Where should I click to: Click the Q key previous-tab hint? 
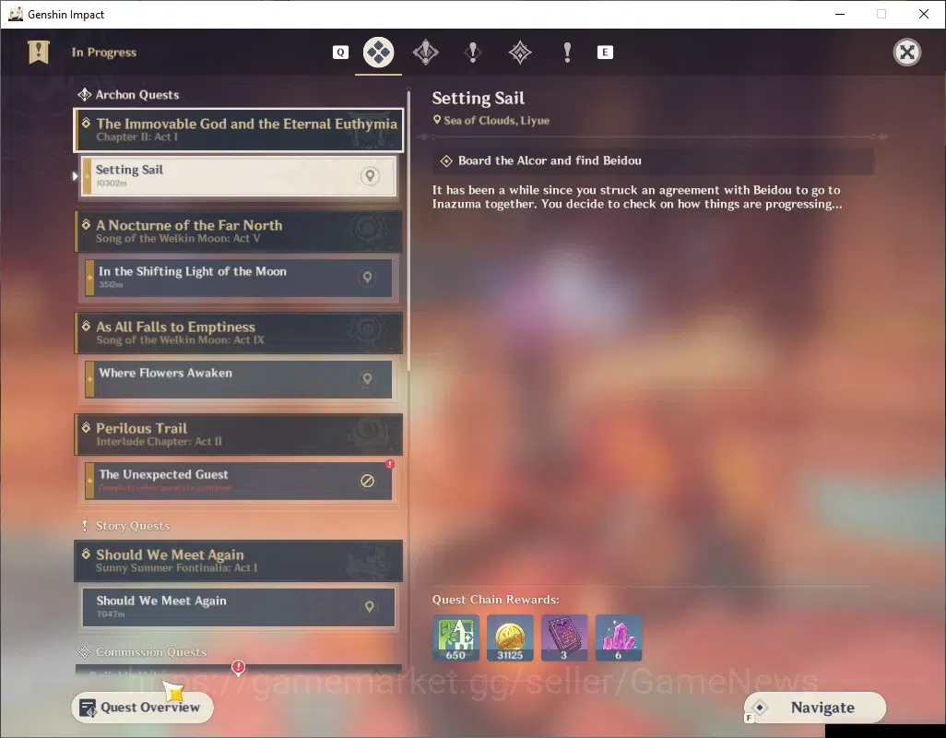[x=341, y=53]
